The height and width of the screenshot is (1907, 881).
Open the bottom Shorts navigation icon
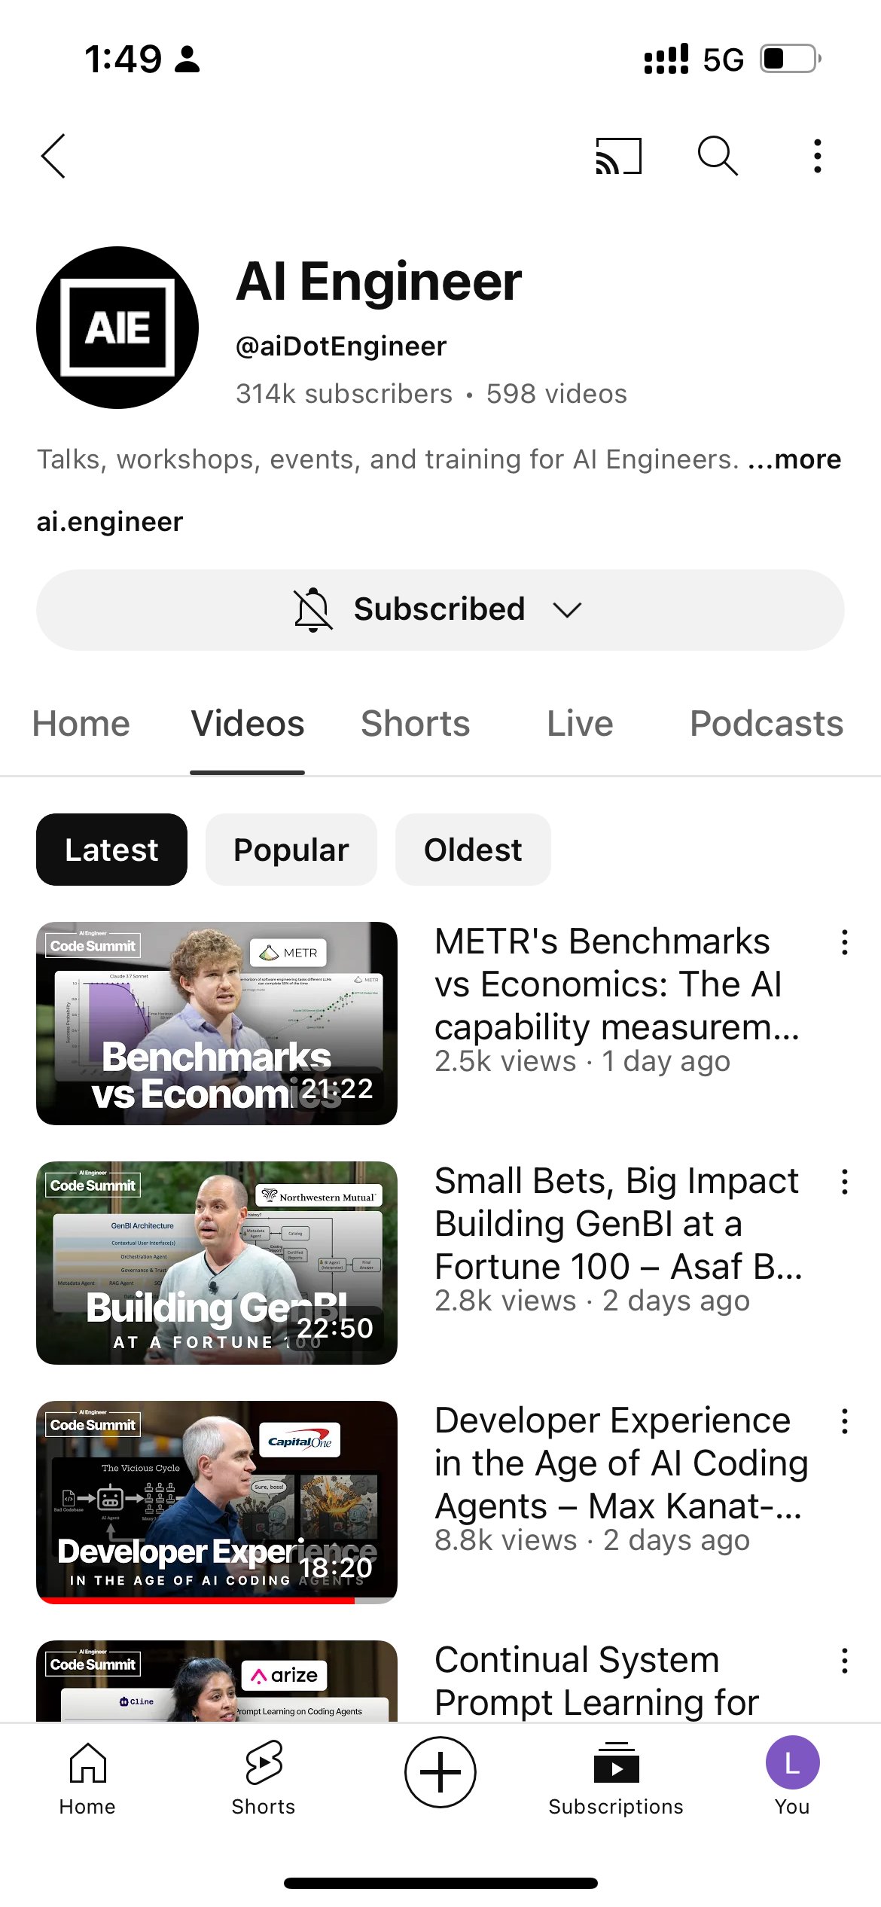264,1777
